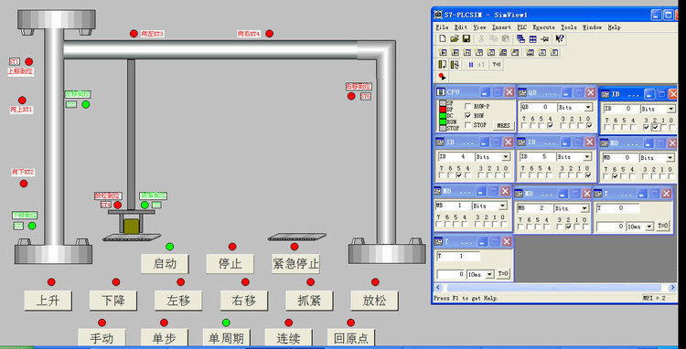Viewport: 686px width, 349px height.
Task: Open the Record/Playback red dot icon
Action: point(443,77)
